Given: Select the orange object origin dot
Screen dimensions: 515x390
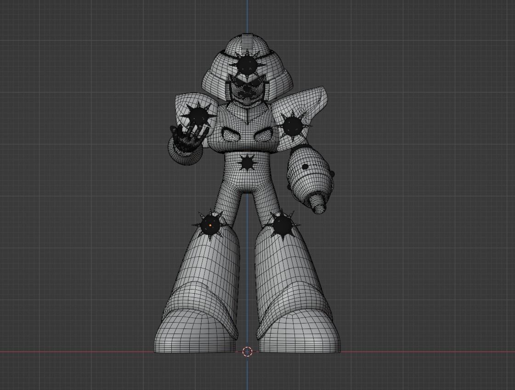Looking at the screenshot, I should (x=210, y=225).
